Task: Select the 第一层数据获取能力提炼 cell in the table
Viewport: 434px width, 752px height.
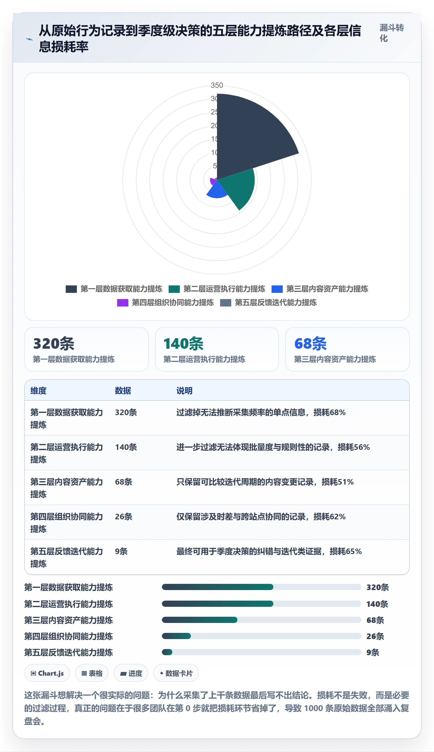Action: pos(67,418)
